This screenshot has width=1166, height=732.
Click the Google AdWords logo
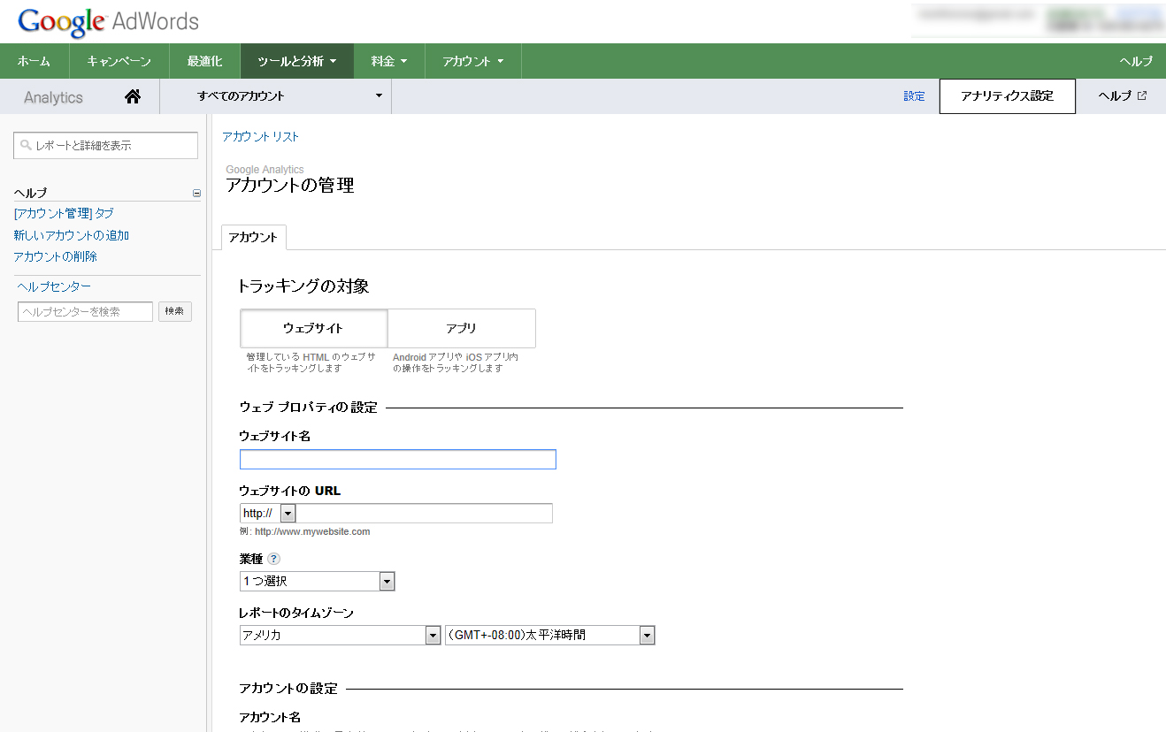[108, 21]
